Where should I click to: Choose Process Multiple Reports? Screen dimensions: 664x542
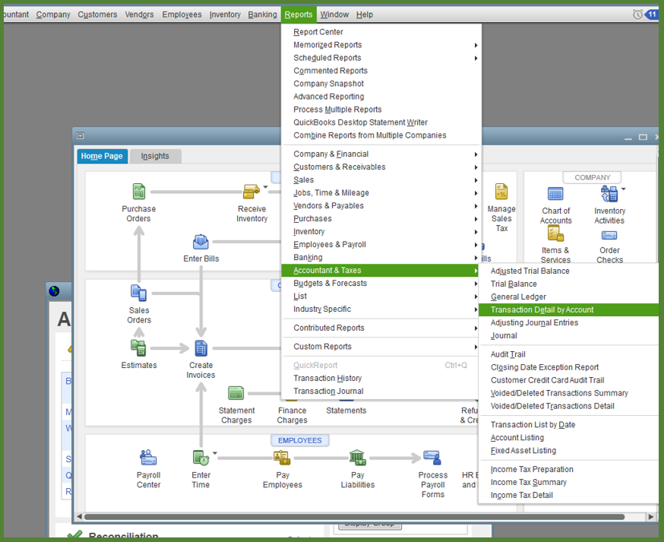click(337, 109)
